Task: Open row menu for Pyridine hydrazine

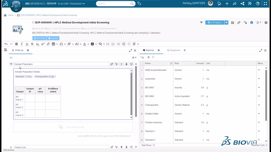Action: pyautogui.click(x=259, y=122)
